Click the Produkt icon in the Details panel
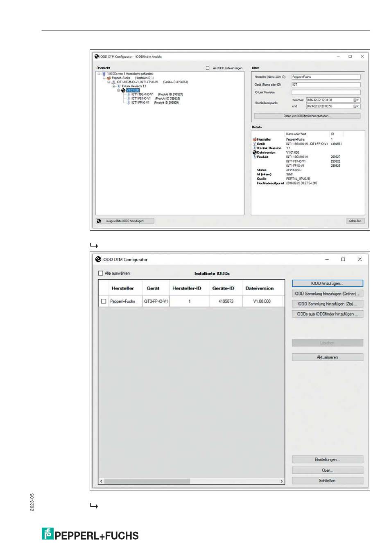 click(255, 157)
